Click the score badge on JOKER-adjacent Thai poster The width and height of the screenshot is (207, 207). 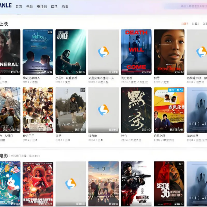tap(50, 32)
